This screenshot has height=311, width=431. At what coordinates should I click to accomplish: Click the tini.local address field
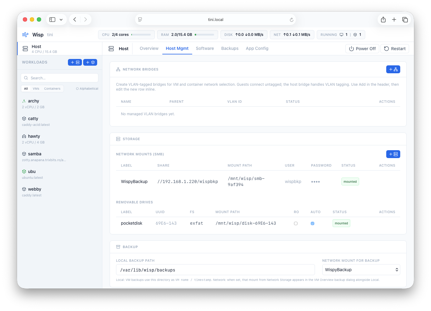pyautogui.click(x=215, y=19)
